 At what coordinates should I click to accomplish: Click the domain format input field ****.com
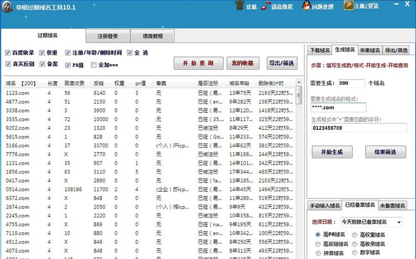point(338,108)
